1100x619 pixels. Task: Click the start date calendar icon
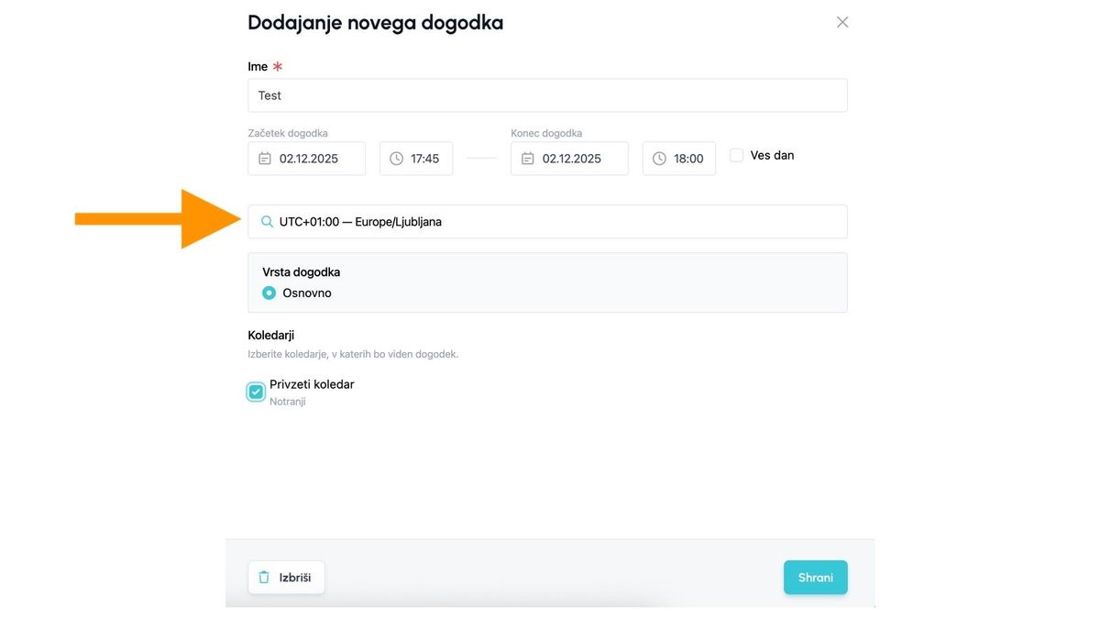[265, 159]
